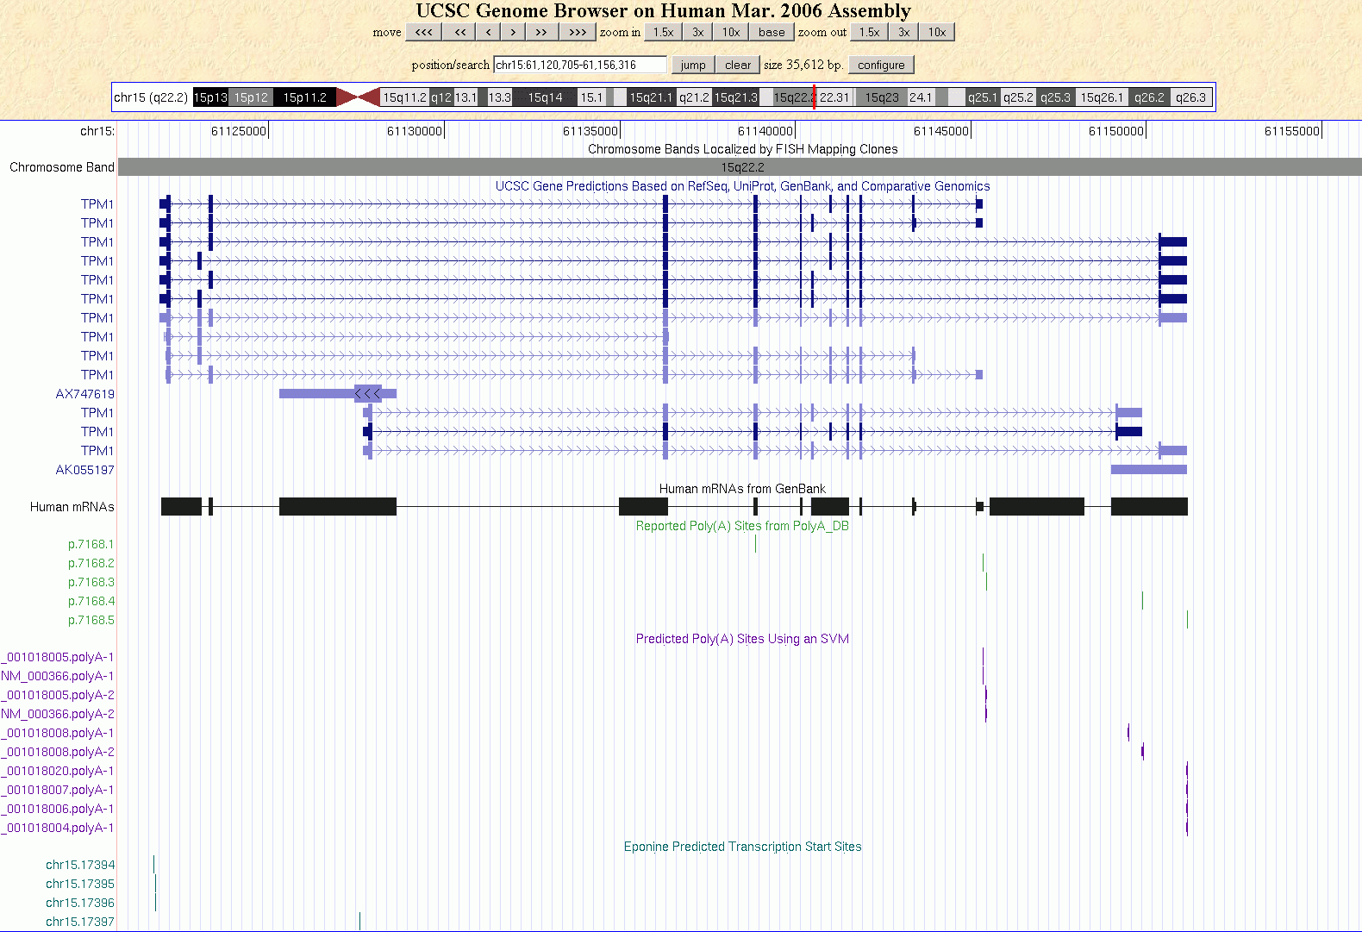Click the AK055197 feature bar

(1148, 470)
